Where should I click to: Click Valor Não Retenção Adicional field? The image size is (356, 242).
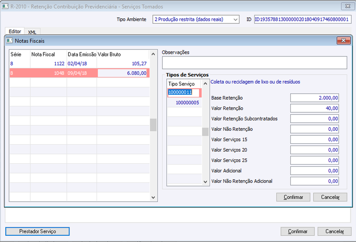[x=315, y=181]
